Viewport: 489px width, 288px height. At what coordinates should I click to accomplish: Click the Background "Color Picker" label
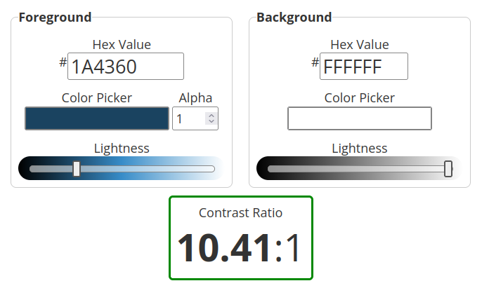pos(360,98)
